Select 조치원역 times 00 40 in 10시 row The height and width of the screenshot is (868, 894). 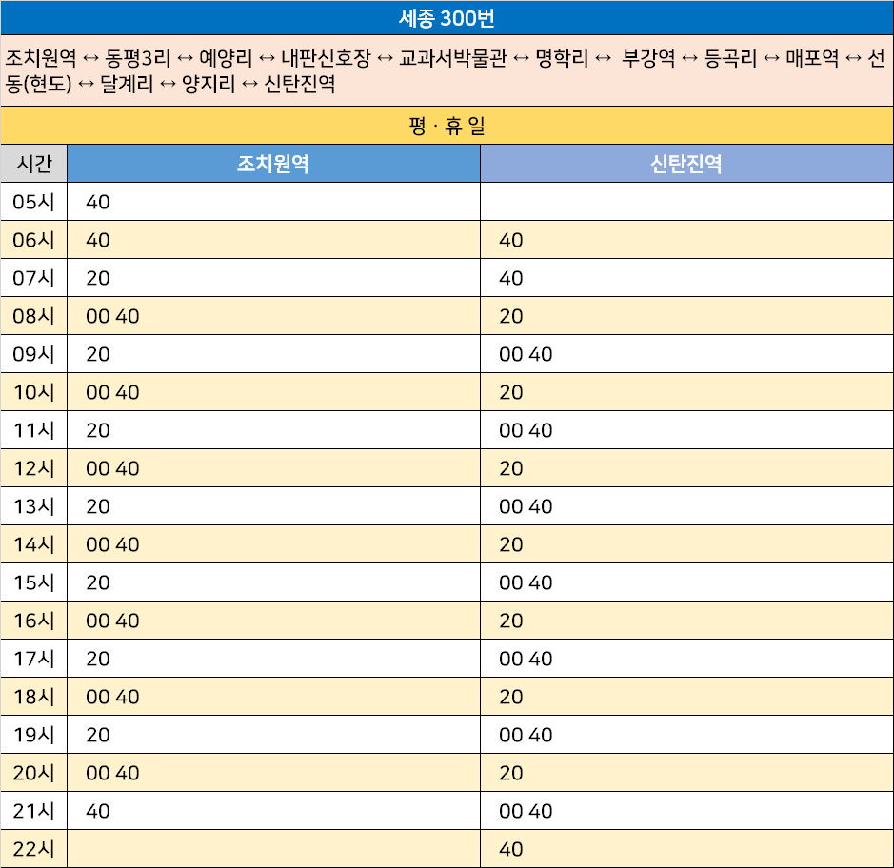(x=112, y=392)
